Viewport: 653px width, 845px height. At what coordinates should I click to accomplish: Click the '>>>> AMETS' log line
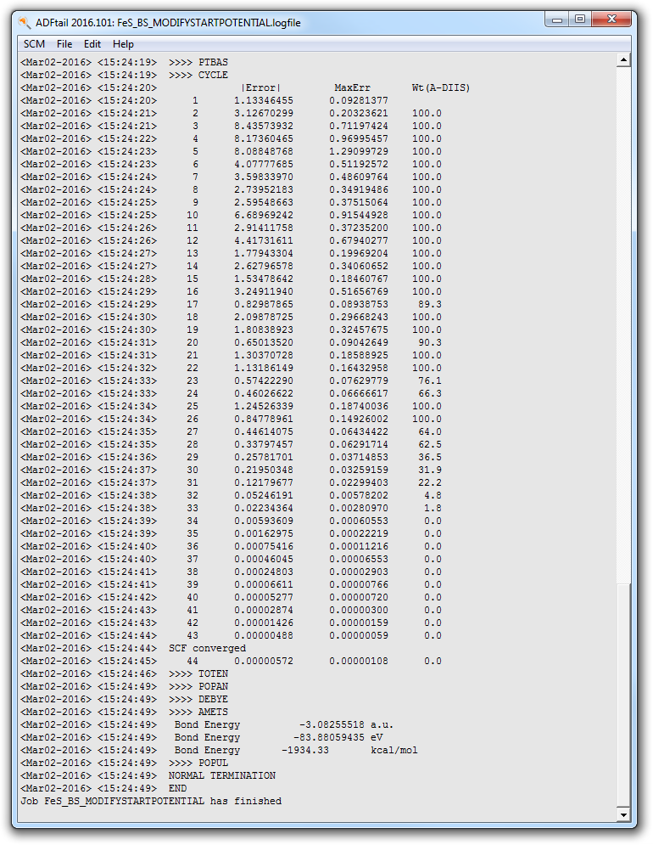tap(198, 712)
